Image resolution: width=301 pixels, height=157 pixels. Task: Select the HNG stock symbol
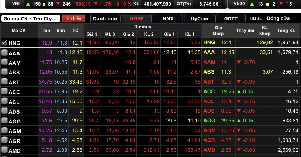coord(14,43)
